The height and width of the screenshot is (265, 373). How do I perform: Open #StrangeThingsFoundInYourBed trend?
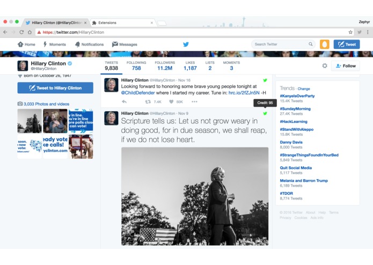tap(309, 155)
